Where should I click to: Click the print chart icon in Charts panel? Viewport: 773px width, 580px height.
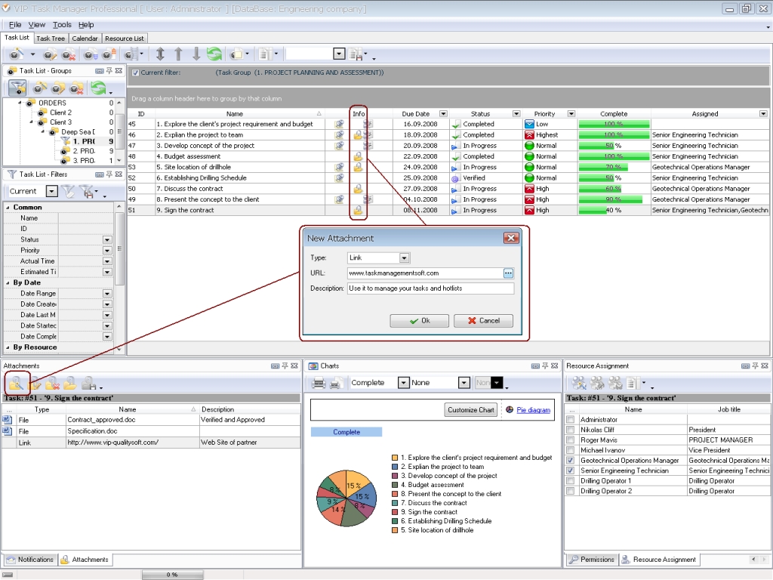(x=319, y=383)
